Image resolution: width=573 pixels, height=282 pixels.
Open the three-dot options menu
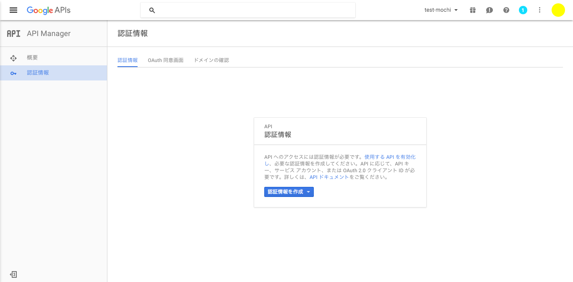tap(539, 10)
